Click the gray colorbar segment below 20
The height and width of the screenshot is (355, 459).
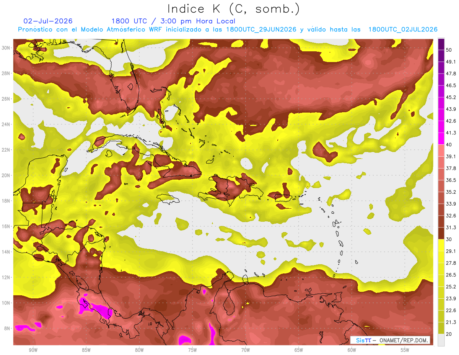(441, 340)
